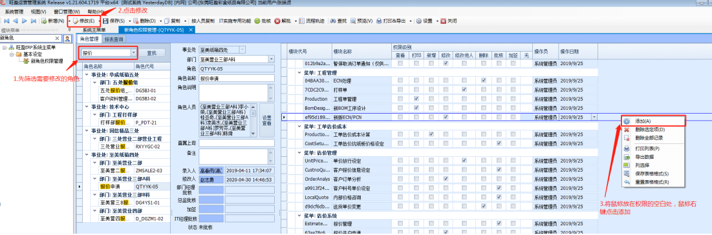
Task: Open the 保存 button dropdown arrow
Action: point(129,21)
